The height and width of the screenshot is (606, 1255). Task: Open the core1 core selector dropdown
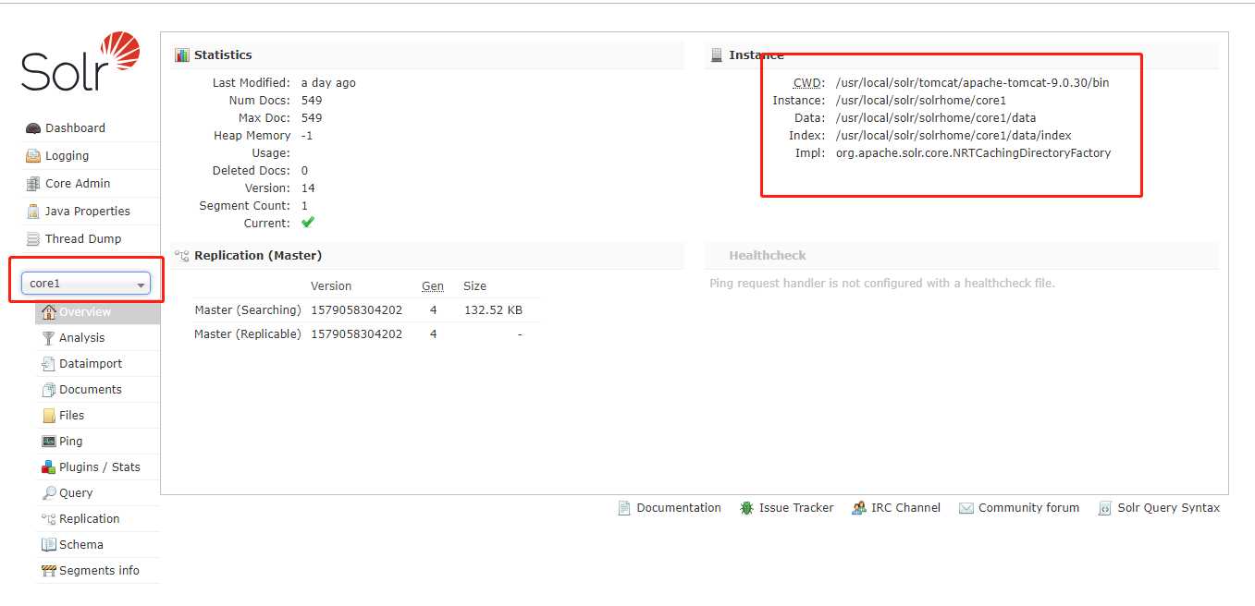point(86,284)
